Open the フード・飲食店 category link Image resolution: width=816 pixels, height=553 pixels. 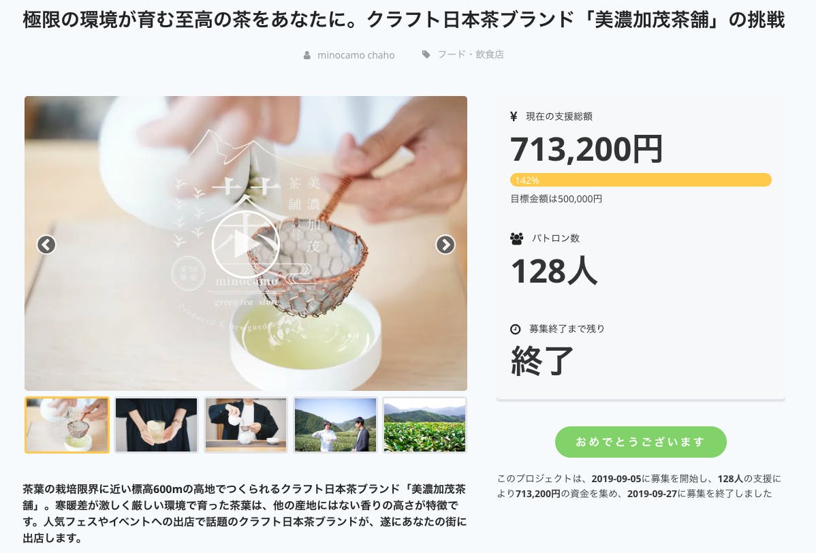(x=471, y=54)
